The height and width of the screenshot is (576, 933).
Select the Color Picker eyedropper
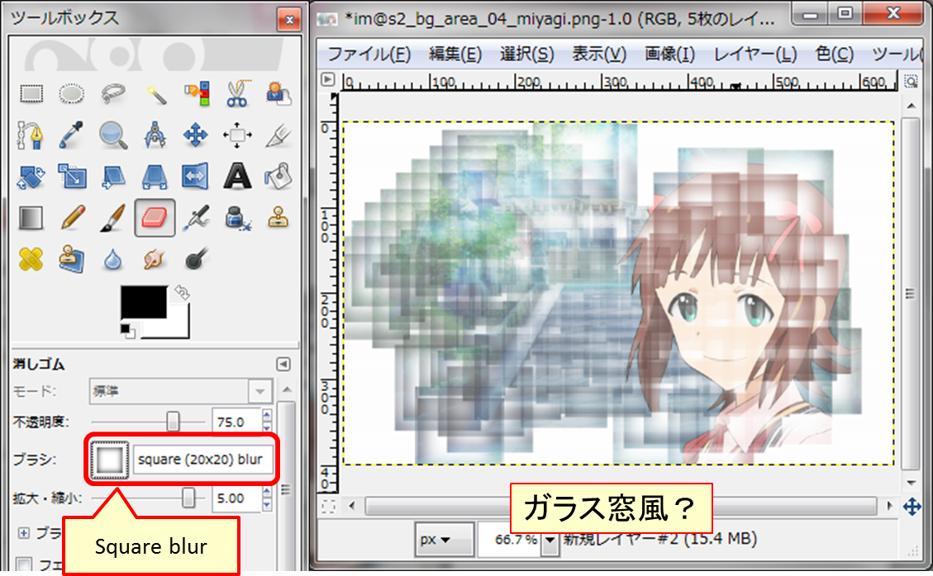point(71,135)
